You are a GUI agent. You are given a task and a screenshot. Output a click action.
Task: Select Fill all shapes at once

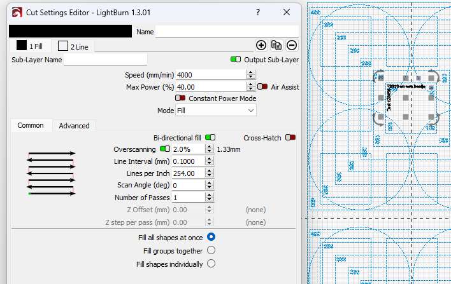click(211, 237)
